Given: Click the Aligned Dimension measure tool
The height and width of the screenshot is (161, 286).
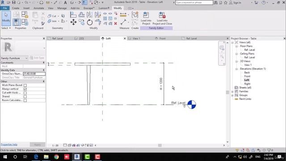Looking at the screenshot, I should [x=123, y=15].
